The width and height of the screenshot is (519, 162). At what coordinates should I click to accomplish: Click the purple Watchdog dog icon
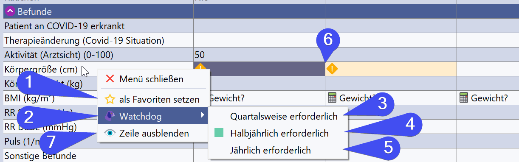pyautogui.click(x=110, y=116)
